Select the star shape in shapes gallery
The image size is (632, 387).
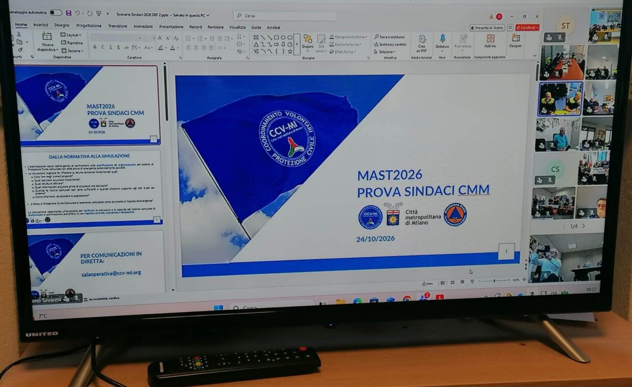pos(290,51)
